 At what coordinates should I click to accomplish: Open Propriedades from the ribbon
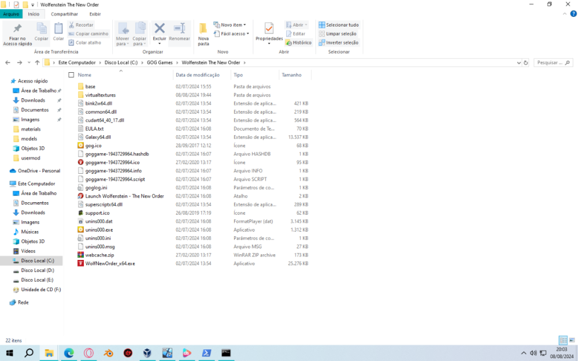tap(269, 30)
